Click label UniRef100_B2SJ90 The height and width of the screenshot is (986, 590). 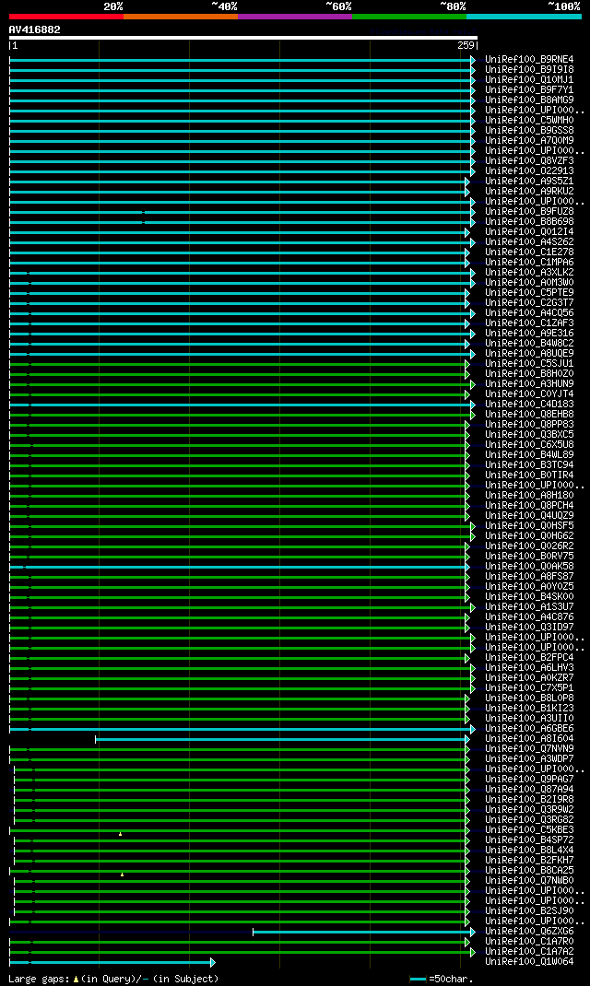(529, 911)
